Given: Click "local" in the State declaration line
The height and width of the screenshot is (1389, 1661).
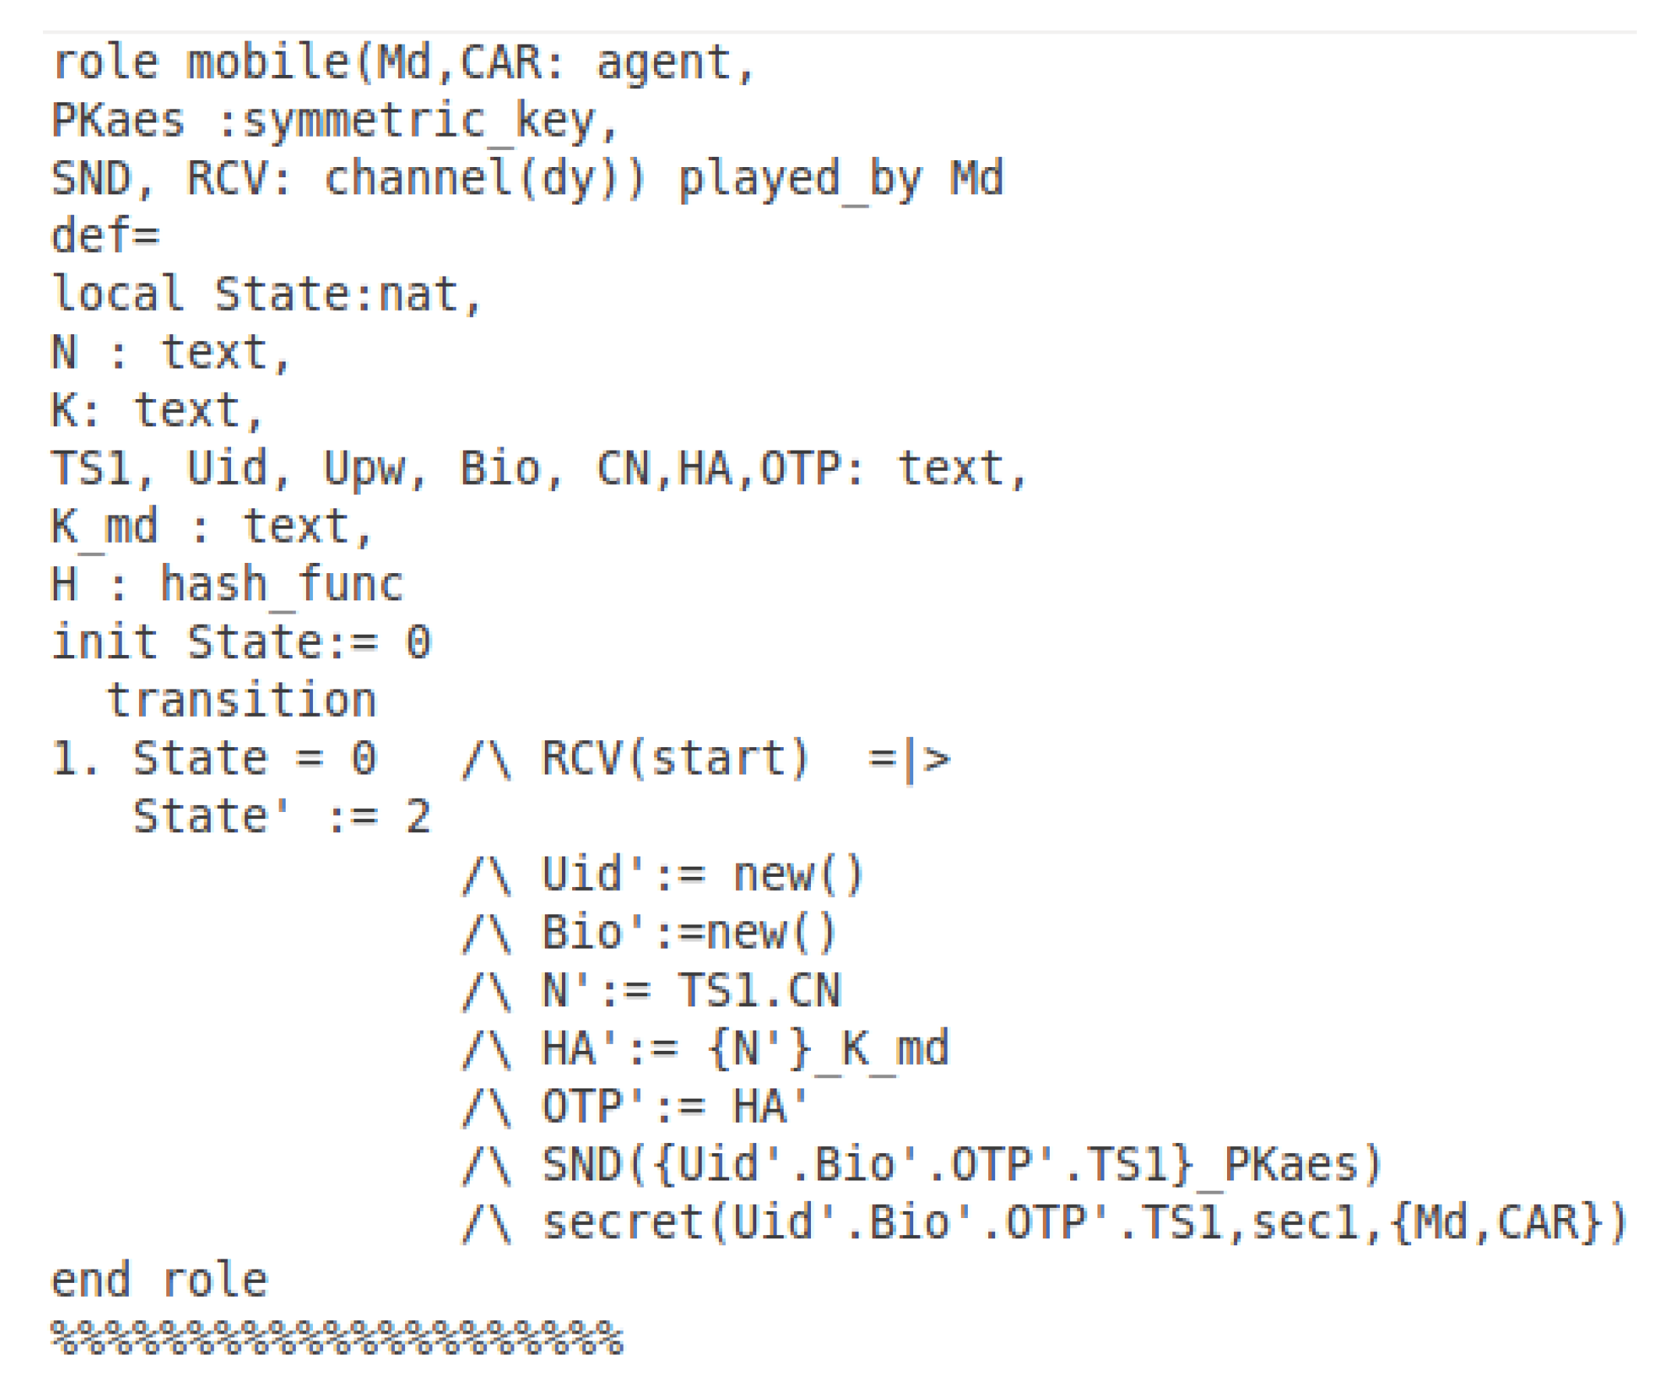Looking at the screenshot, I should [117, 294].
